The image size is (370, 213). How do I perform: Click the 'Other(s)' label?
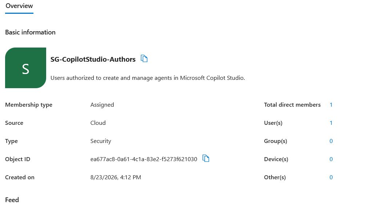point(275,177)
